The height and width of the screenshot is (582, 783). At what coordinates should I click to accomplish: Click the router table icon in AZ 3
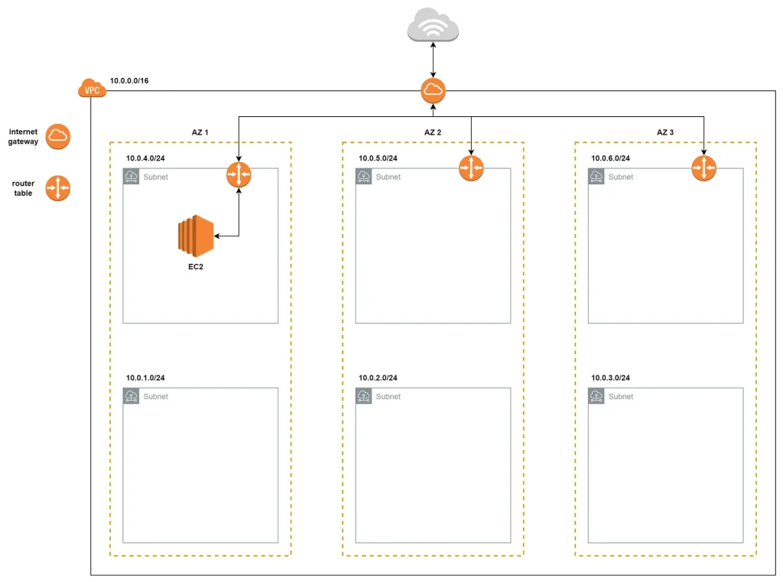coord(703,167)
